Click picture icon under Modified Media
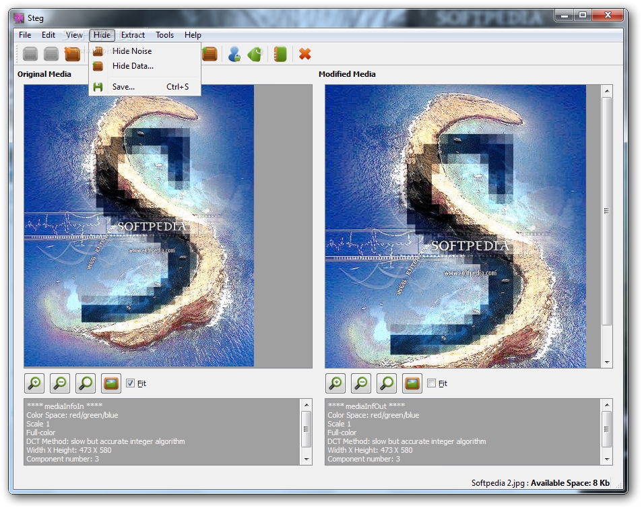The width and height of the screenshot is (642, 508). 412,383
